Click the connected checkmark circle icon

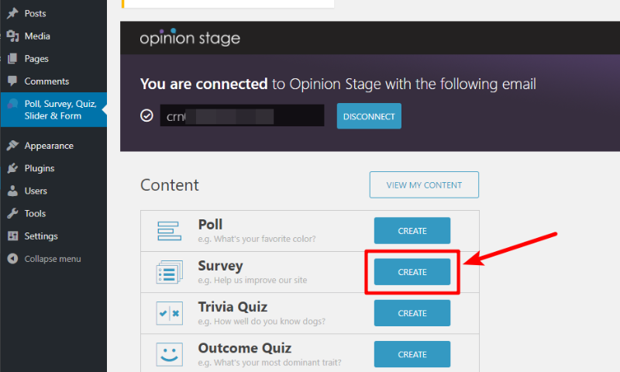146,115
